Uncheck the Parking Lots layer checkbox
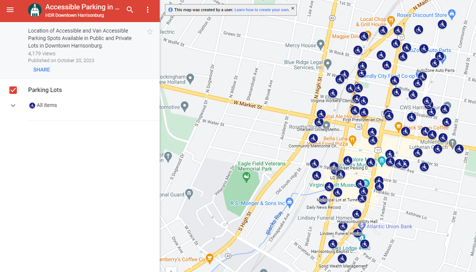 (x=13, y=90)
